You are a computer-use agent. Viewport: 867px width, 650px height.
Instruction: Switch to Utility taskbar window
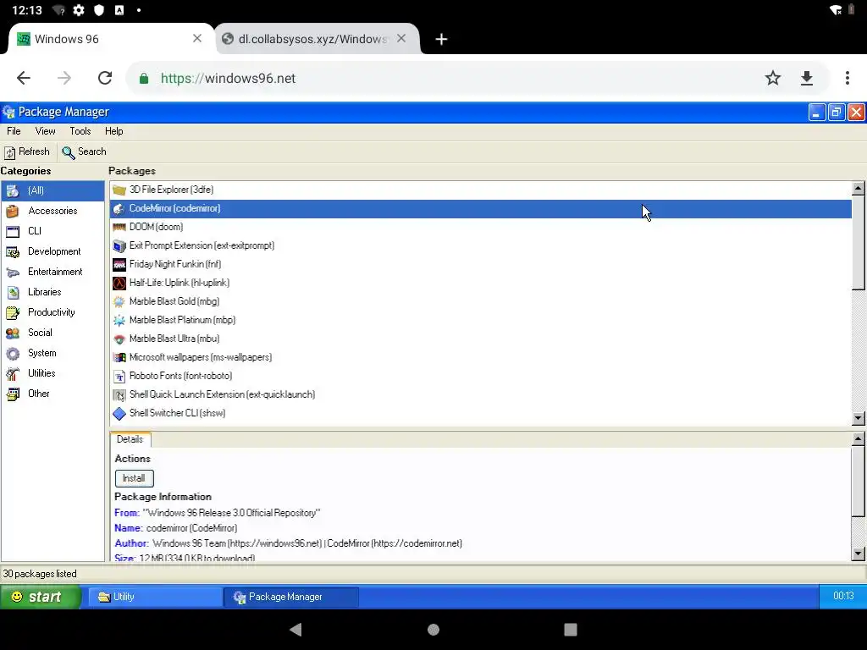coord(156,597)
